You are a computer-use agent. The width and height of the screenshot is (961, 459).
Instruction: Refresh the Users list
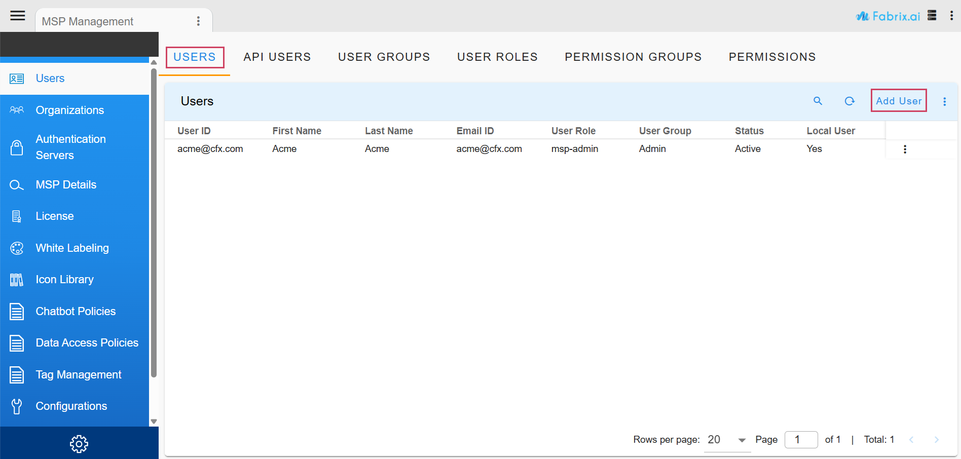[x=850, y=101]
